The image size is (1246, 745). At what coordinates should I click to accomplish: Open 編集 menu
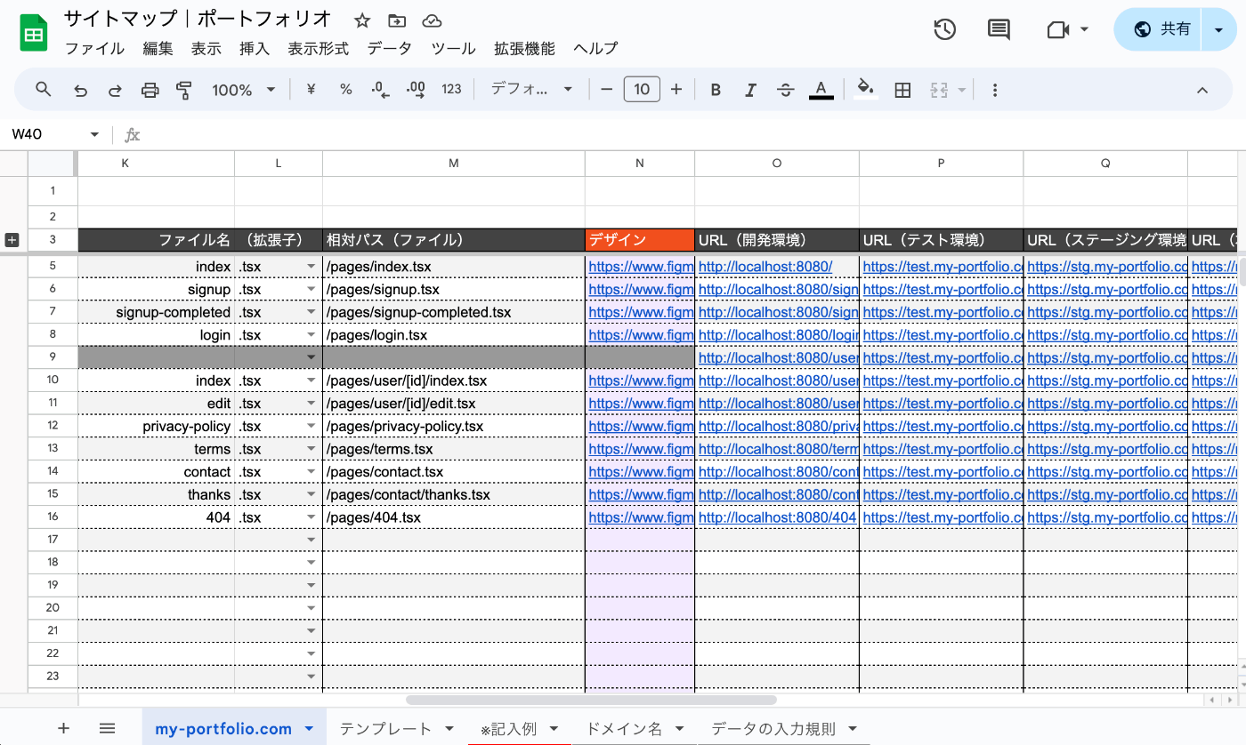click(158, 49)
